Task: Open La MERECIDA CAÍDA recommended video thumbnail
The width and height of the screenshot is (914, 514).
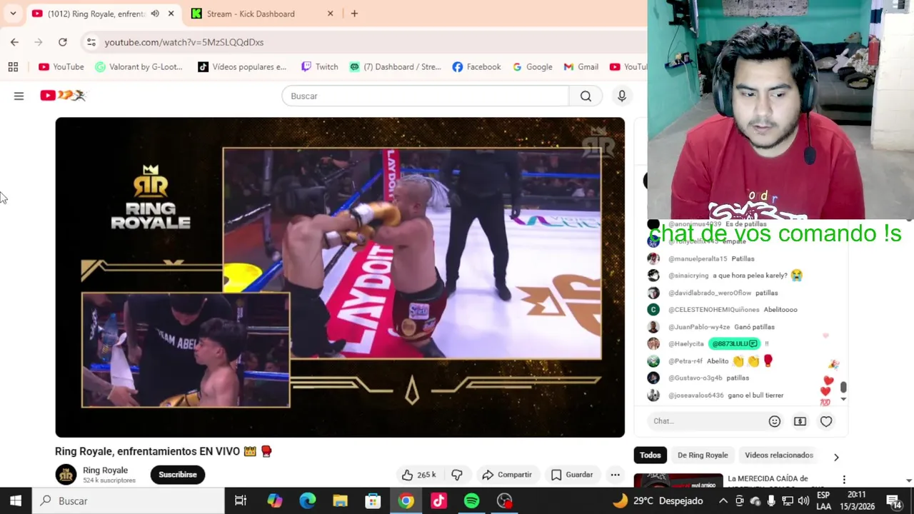Action: (x=678, y=481)
